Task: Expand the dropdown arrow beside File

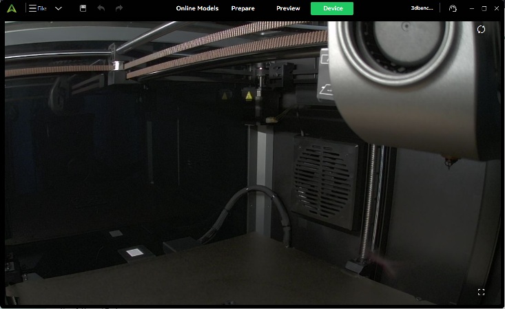Action: [59, 8]
